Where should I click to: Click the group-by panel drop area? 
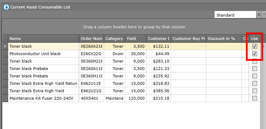click(134, 27)
